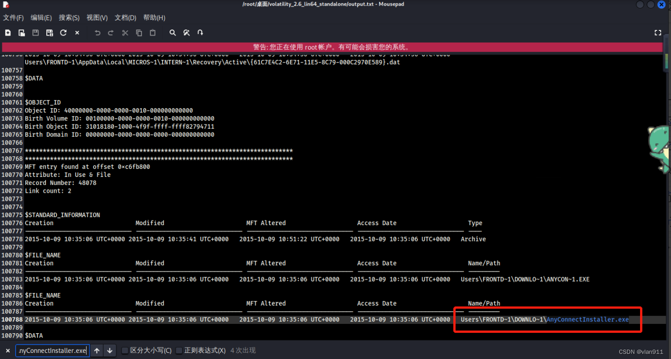Click the Find and Replace toolbar icon

pyautogui.click(x=186, y=33)
